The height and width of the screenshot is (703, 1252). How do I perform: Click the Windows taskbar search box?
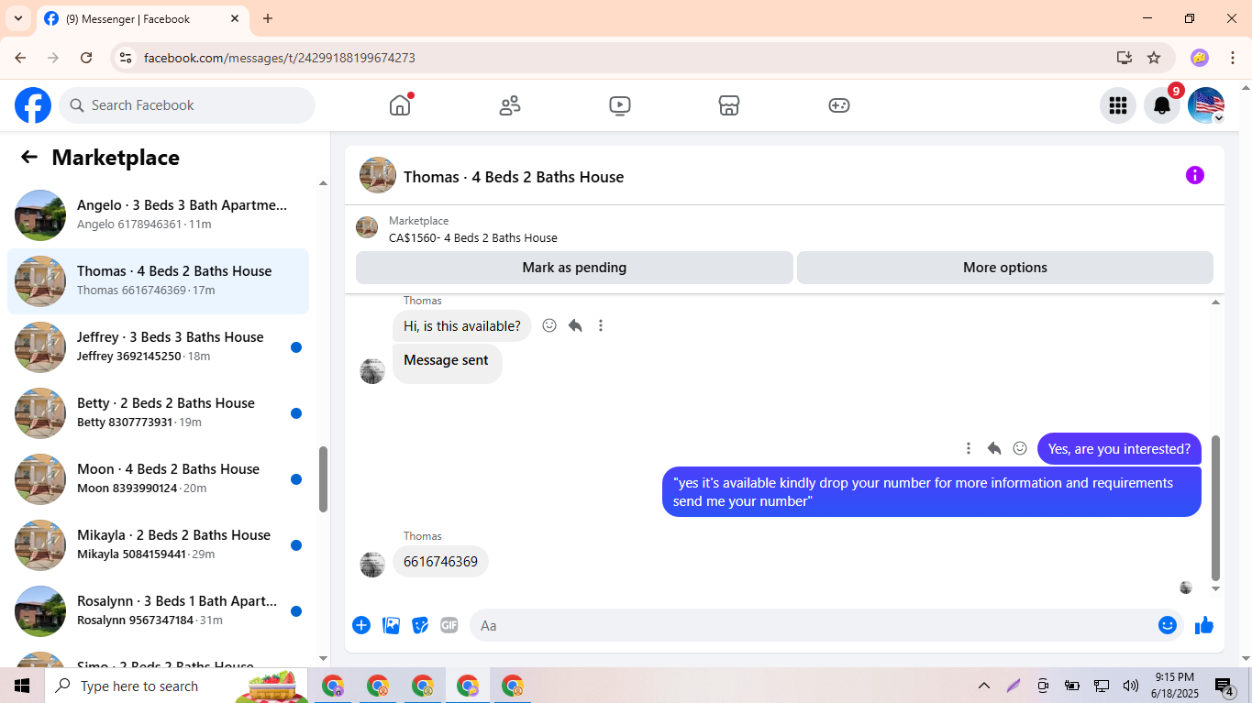point(174,686)
